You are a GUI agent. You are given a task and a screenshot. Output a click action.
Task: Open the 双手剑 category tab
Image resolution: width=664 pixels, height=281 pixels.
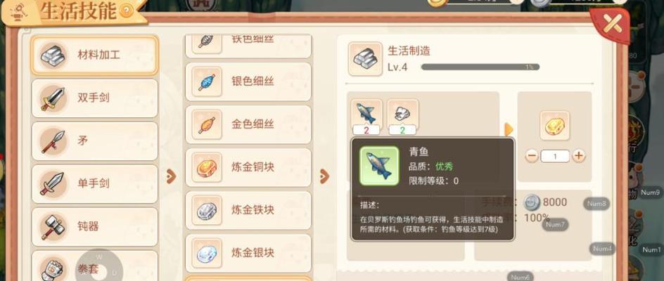click(x=95, y=98)
